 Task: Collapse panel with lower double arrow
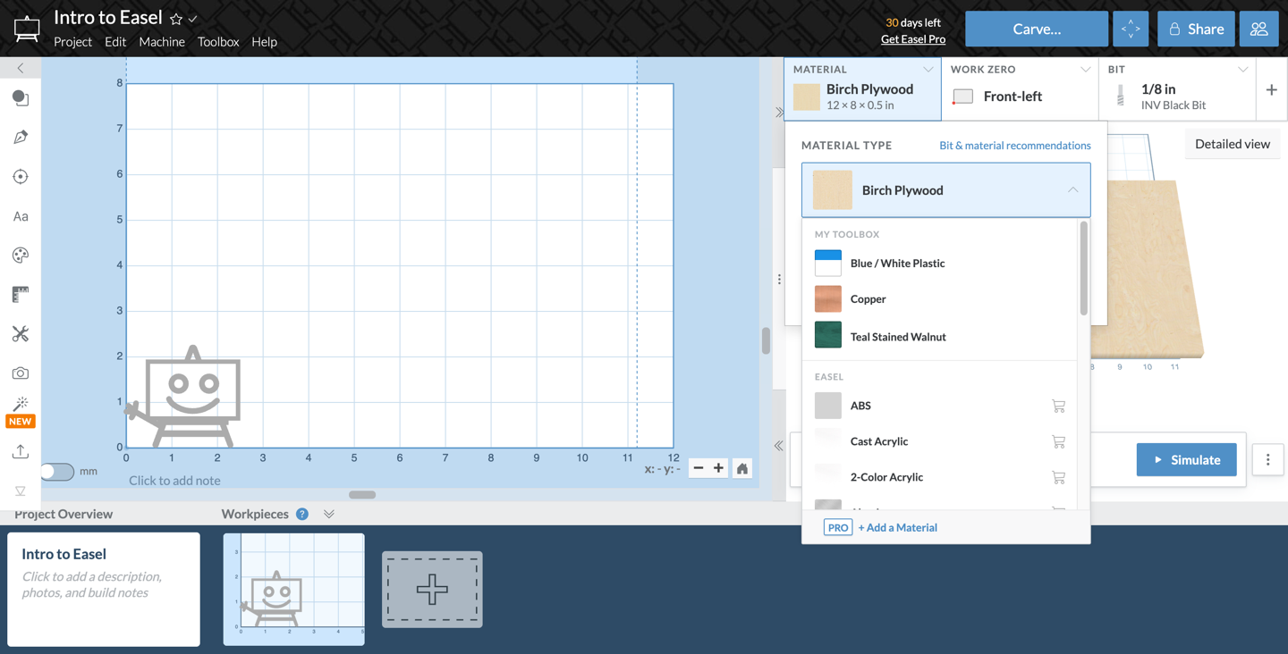pyautogui.click(x=779, y=445)
